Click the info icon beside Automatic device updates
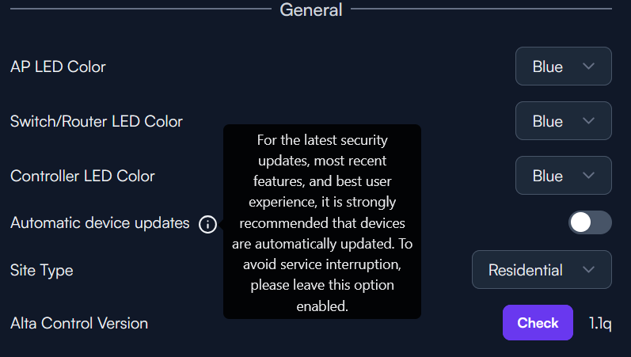This screenshot has height=357, width=631. pyautogui.click(x=207, y=224)
